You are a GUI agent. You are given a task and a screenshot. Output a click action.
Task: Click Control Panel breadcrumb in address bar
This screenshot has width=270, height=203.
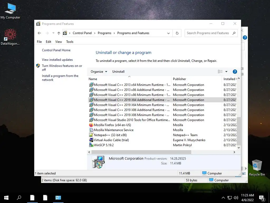pyautogui.click(x=82, y=33)
